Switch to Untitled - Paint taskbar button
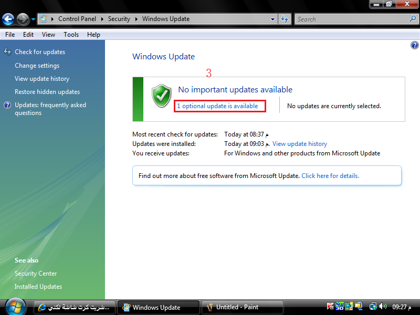 (242, 307)
